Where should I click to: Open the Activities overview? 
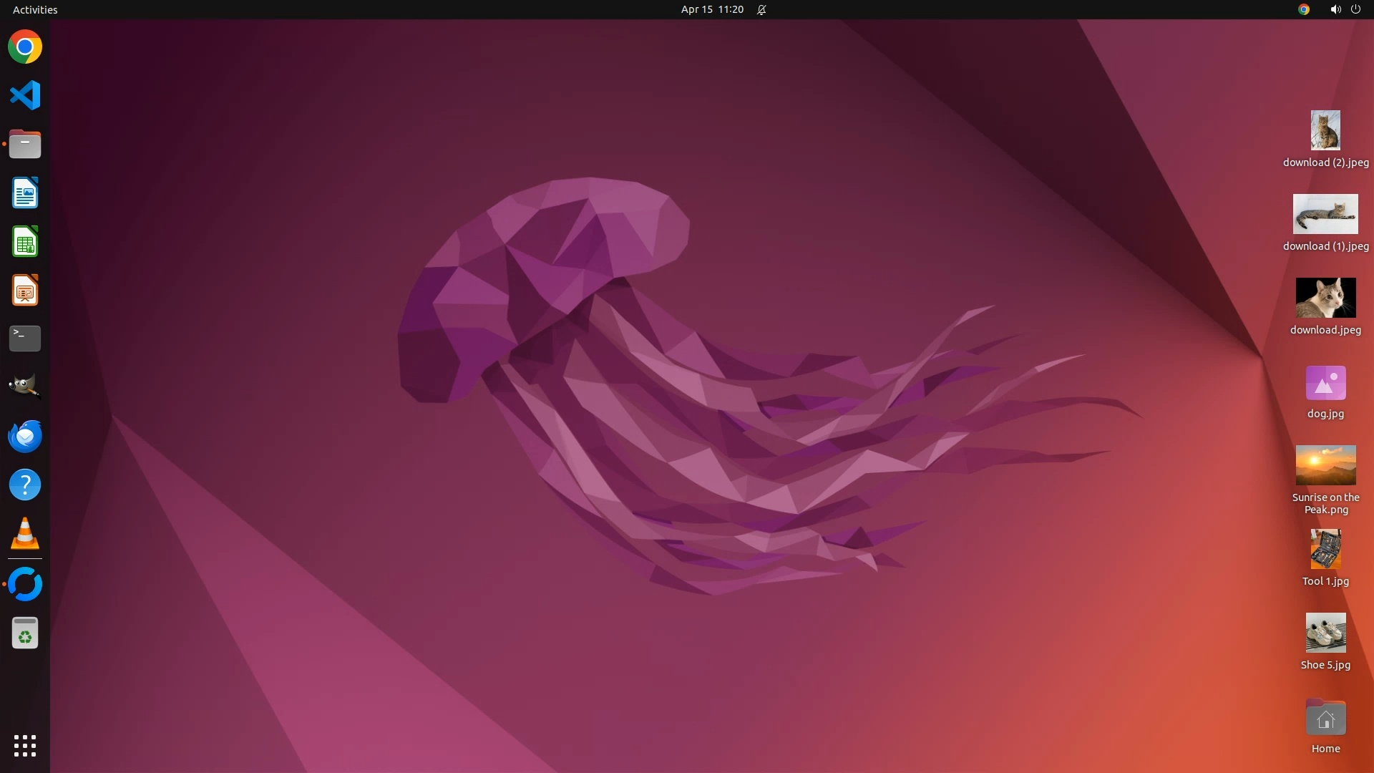(x=35, y=9)
